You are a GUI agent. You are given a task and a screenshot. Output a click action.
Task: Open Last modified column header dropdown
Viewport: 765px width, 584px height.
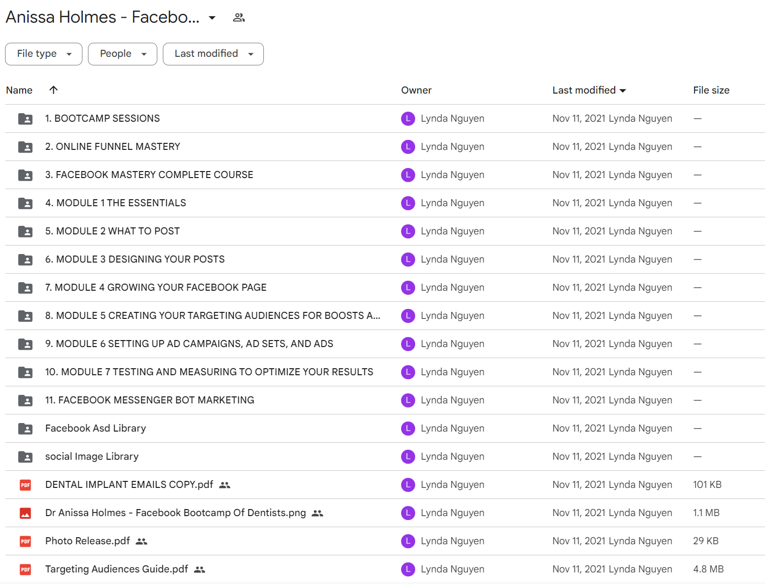coord(589,90)
